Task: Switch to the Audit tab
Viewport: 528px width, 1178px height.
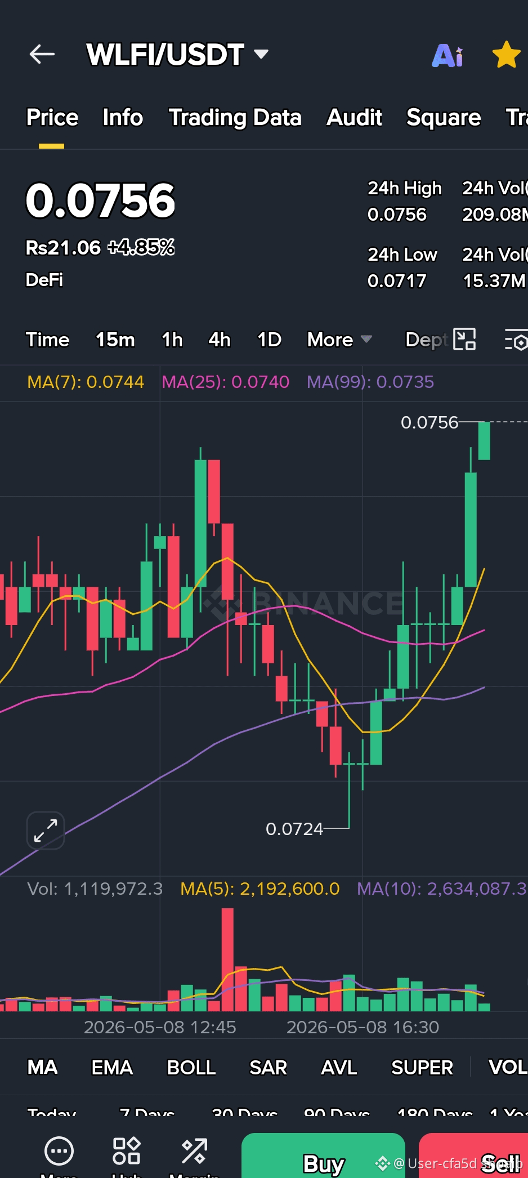Action: point(355,118)
